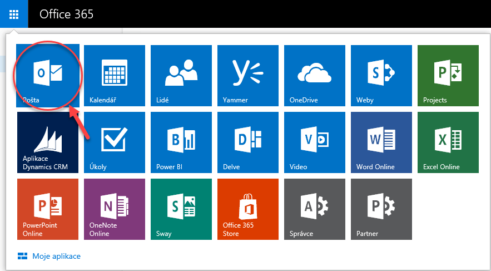Open the Správce admin tile
Screen dimensions: 491x271
[315, 209]
